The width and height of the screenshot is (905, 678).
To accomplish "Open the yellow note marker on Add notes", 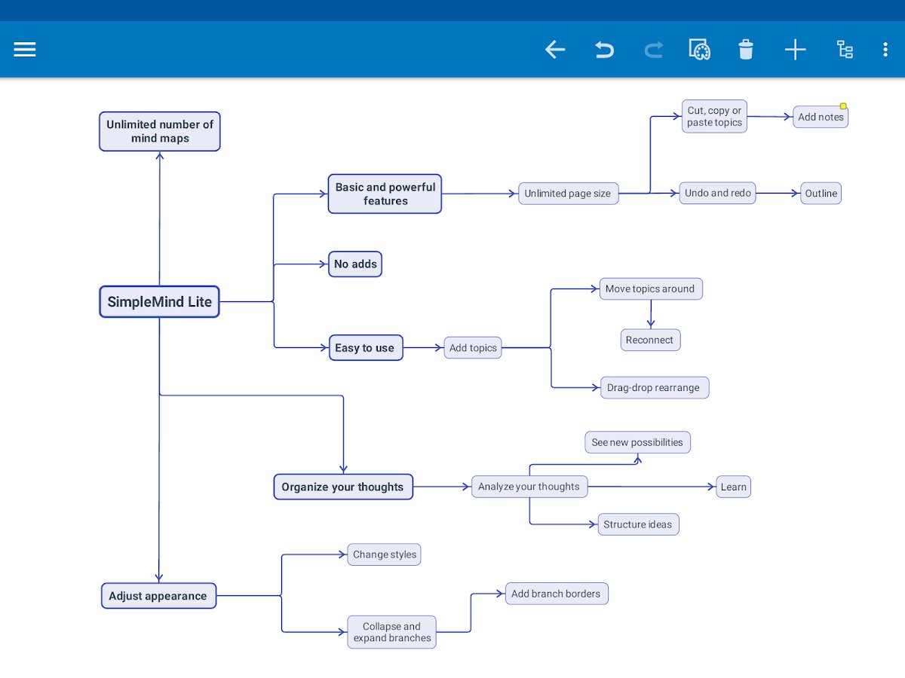I will (843, 106).
